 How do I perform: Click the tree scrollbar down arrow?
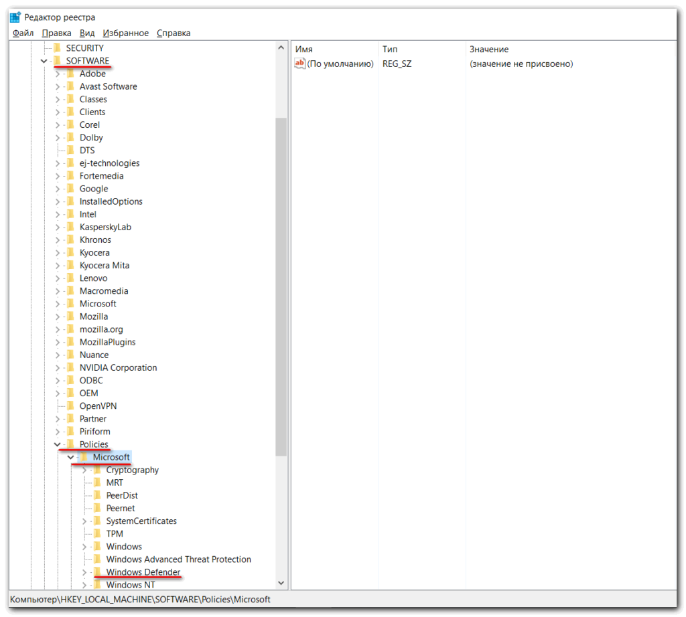tap(281, 583)
